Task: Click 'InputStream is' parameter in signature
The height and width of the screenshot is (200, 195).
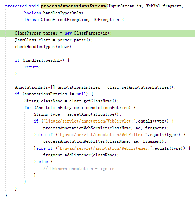Action: pos(125,6)
